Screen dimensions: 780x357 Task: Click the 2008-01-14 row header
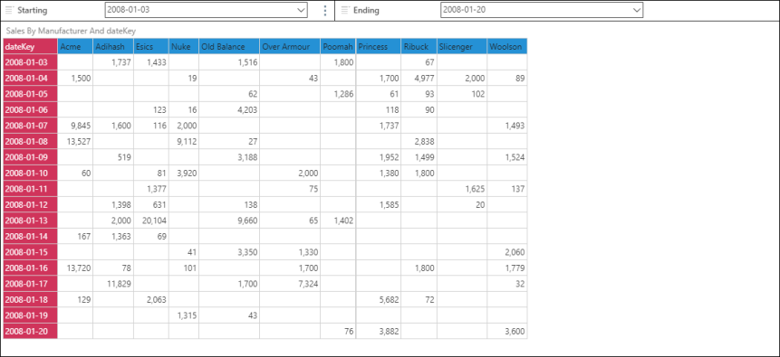tap(30, 237)
